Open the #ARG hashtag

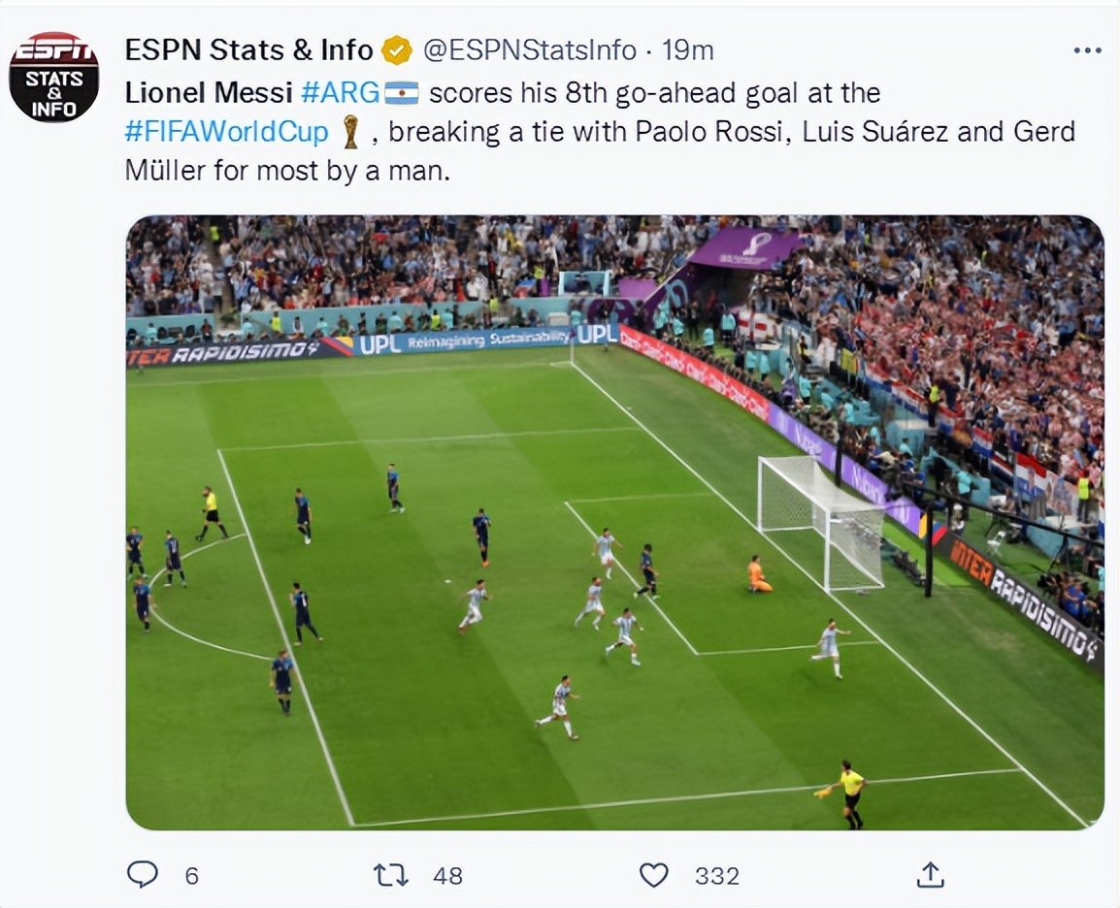click(340, 93)
